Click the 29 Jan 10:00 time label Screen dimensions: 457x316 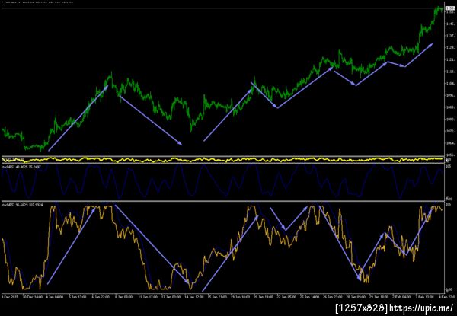379,297
